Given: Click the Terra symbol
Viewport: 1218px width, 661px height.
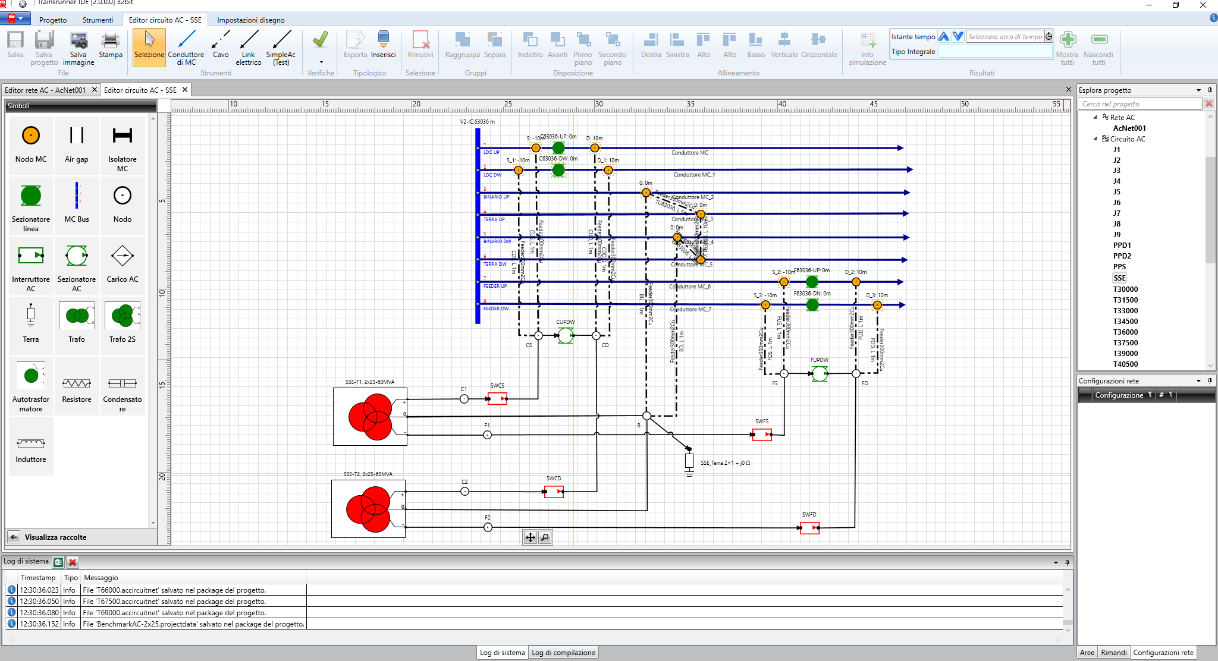Looking at the screenshot, I should (x=31, y=322).
